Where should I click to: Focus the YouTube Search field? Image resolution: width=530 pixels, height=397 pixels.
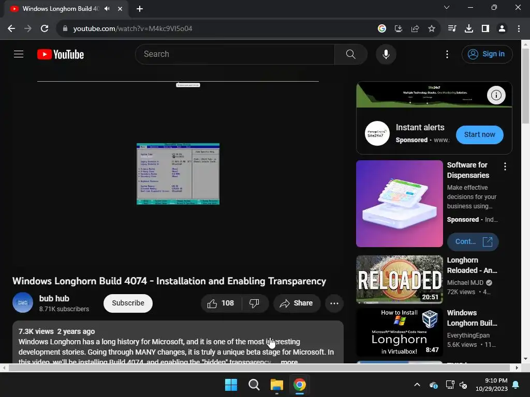click(235, 54)
